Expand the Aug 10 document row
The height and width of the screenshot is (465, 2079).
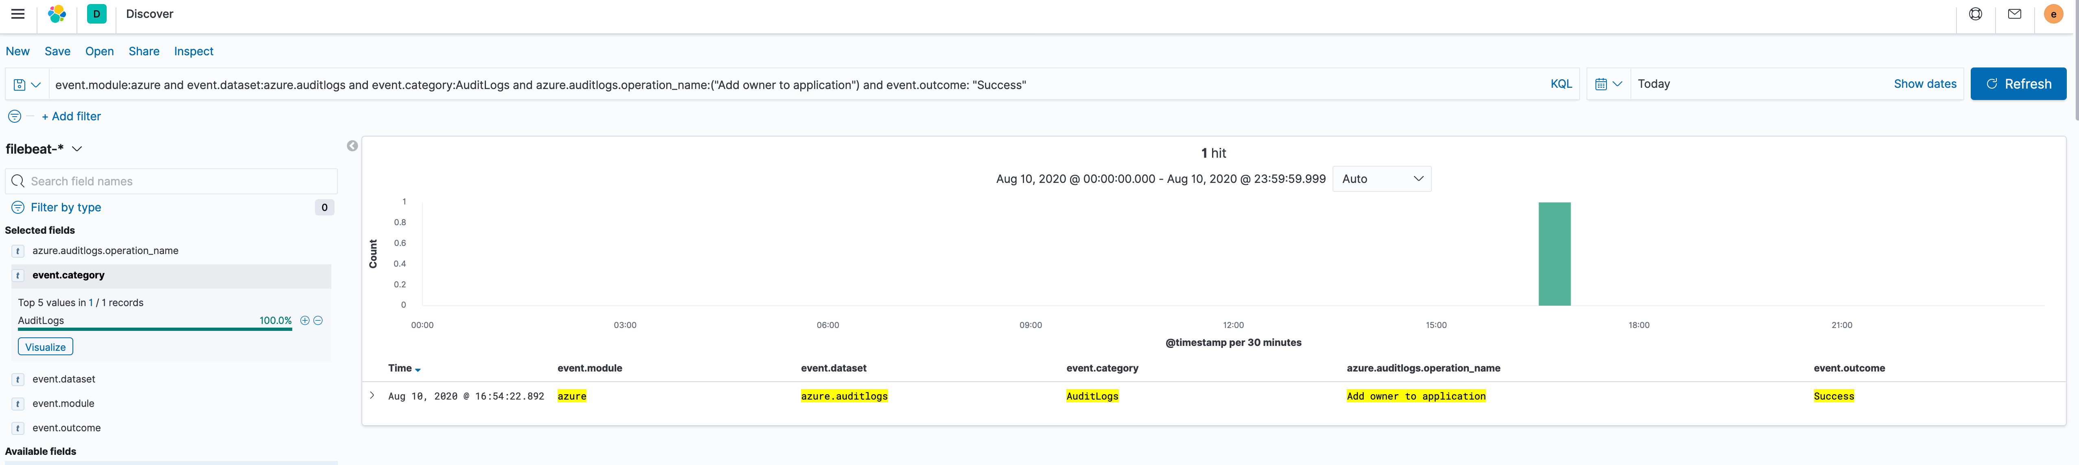tap(372, 395)
